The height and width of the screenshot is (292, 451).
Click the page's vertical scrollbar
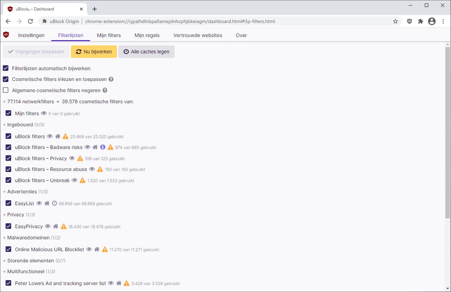(448, 133)
